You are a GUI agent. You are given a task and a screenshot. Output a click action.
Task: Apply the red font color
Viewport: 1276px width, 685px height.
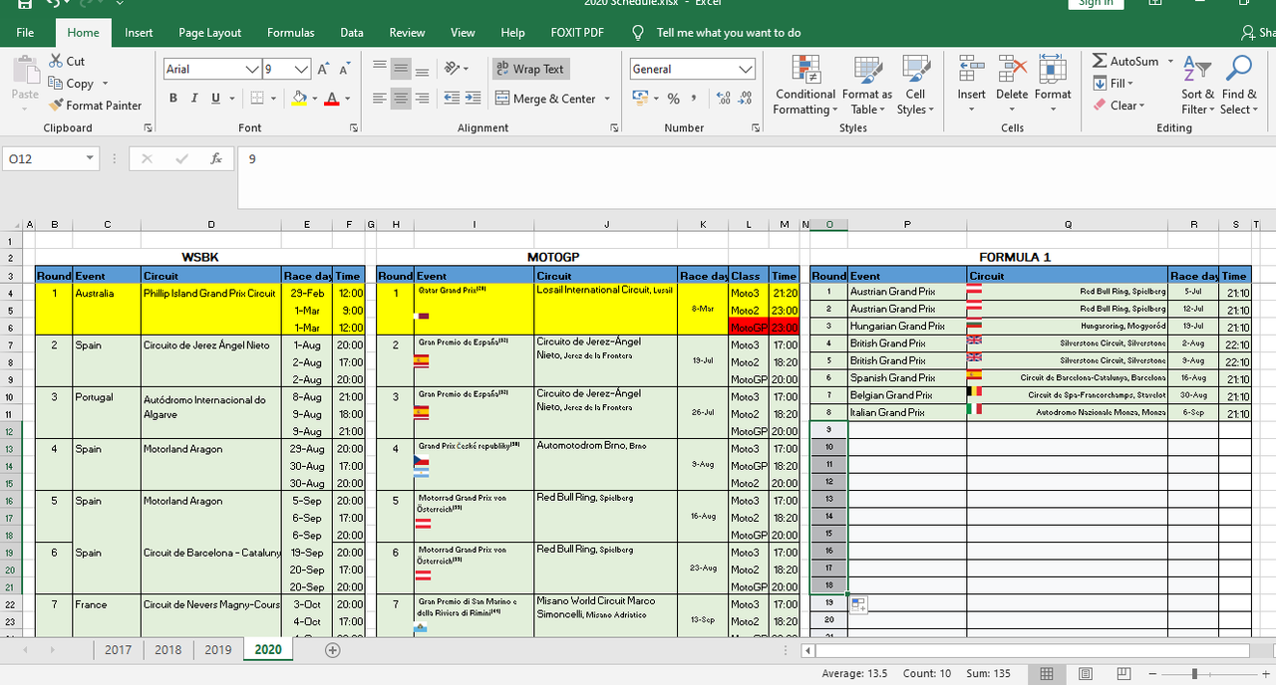click(x=333, y=99)
